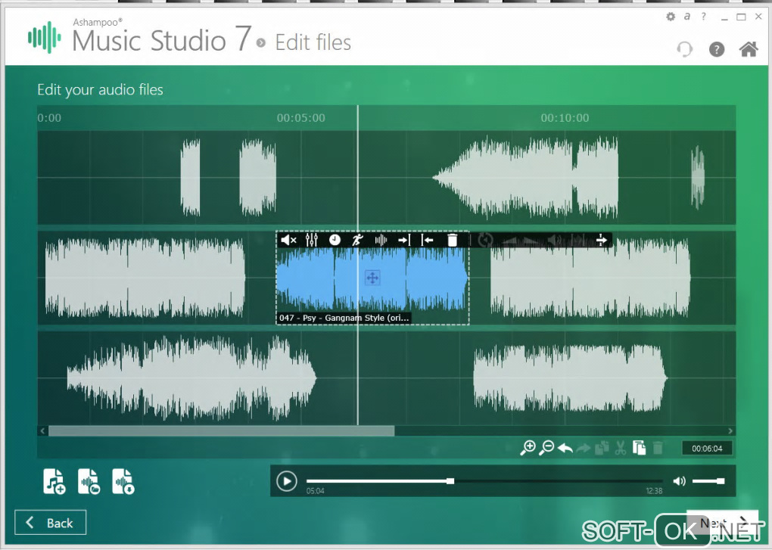Image resolution: width=772 pixels, height=550 pixels.
Task: Click the audio file icon with the download arrow
Action: coord(123,481)
